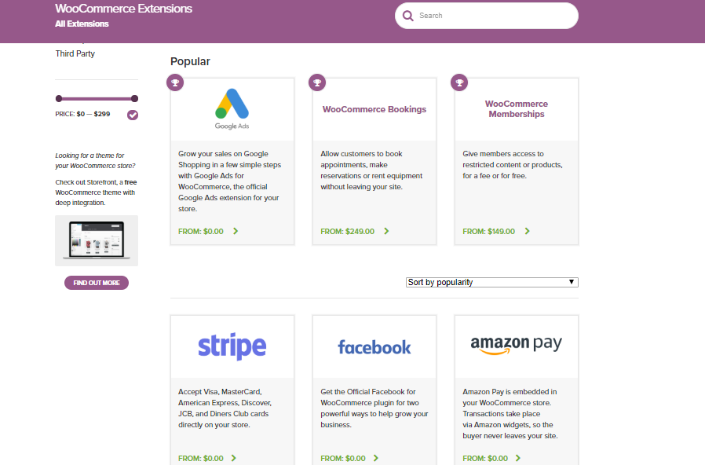Click the FIND OUT MORE button
The image size is (705, 465).
click(97, 283)
